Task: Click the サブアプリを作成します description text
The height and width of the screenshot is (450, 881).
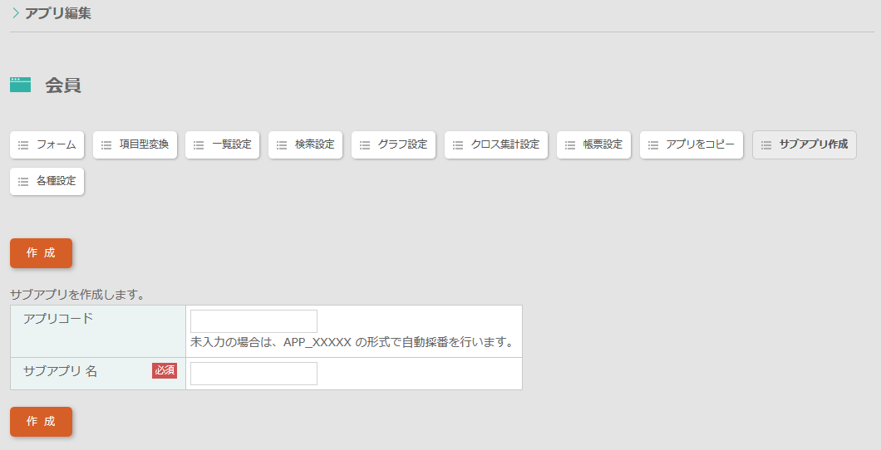Action: click(x=77, y=295)
